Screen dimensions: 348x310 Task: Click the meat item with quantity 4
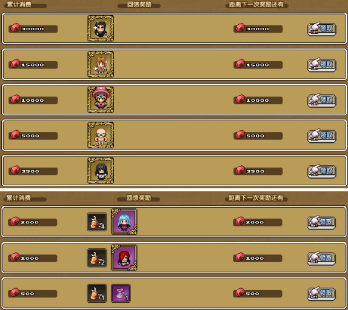coord(97,222)
